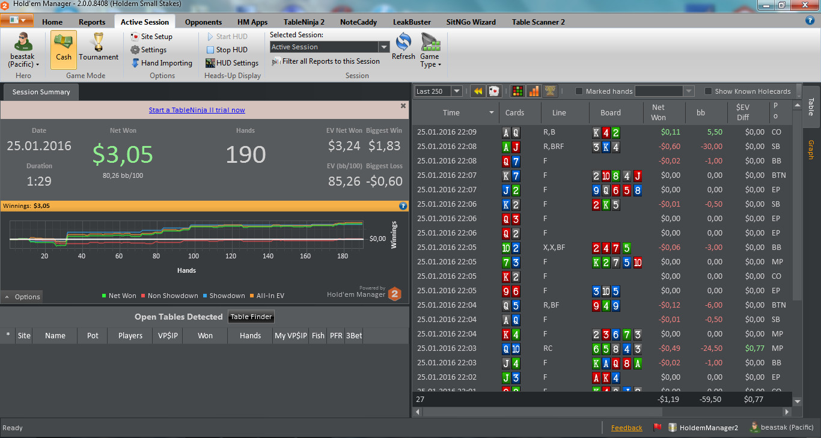Image resolution: width=821 pixels, height=438 pixels.
Task: Switch to the Reports tab
Action: tap(92, 22)
